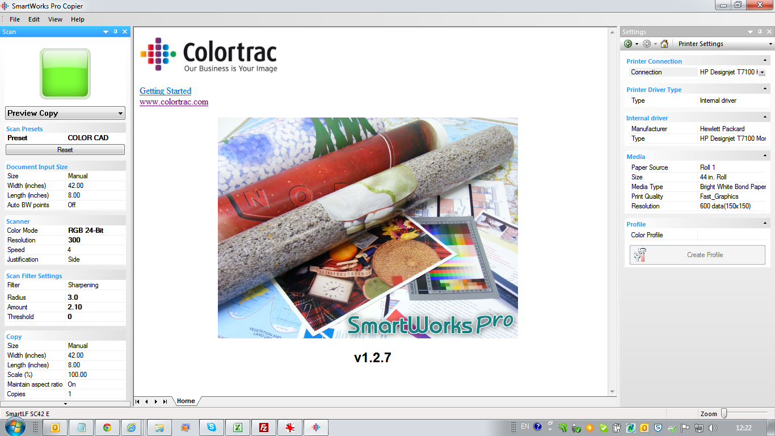Click the help icon in the system tray

click(x=538, y=426)
